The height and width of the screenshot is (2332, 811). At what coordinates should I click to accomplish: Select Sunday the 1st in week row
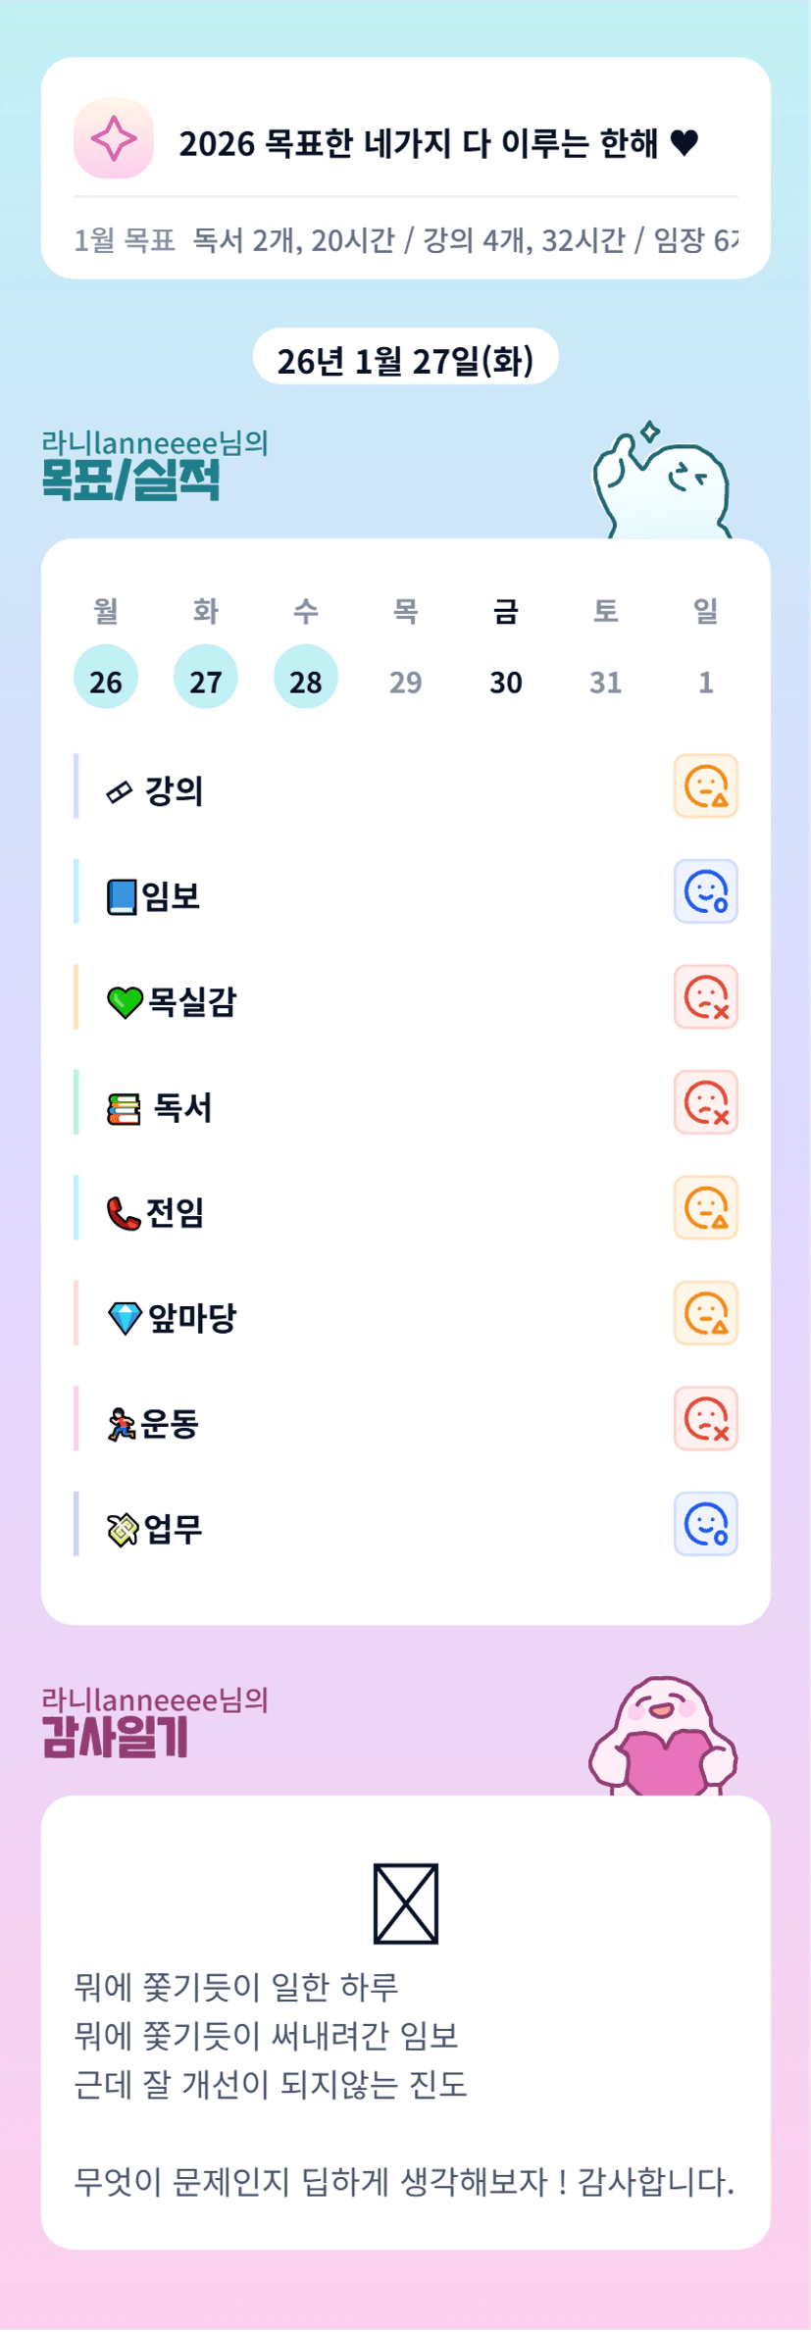705,682
